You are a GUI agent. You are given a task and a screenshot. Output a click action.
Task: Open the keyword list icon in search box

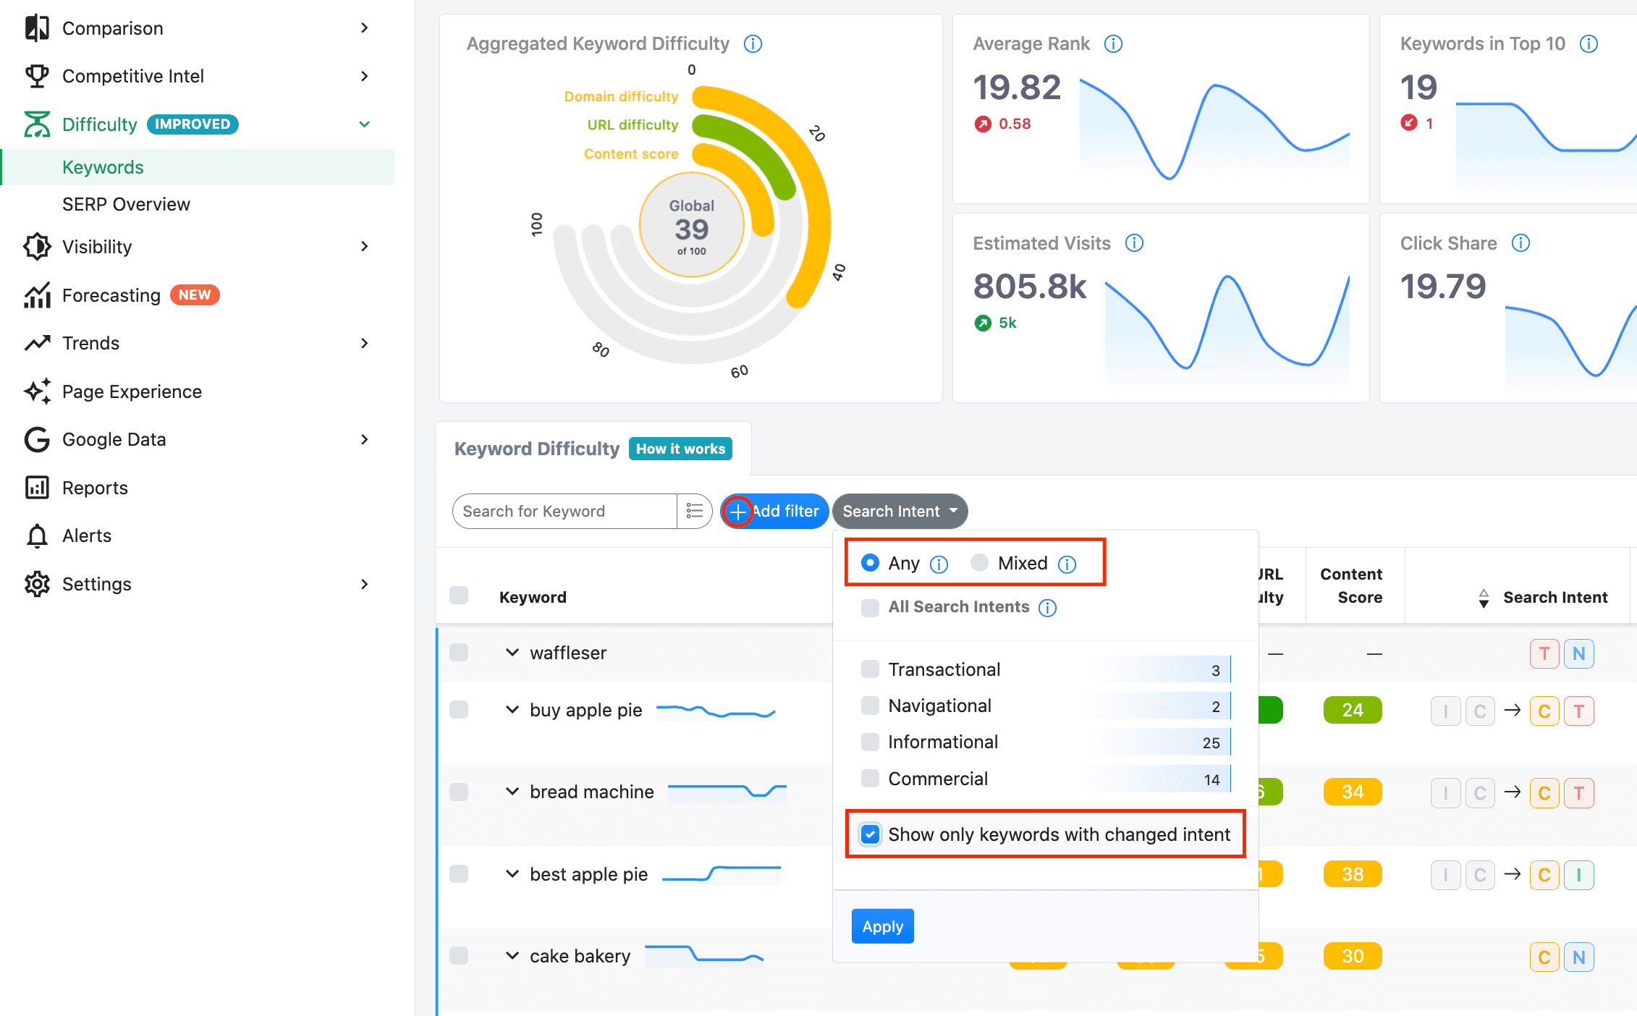(x=694, y=512)
